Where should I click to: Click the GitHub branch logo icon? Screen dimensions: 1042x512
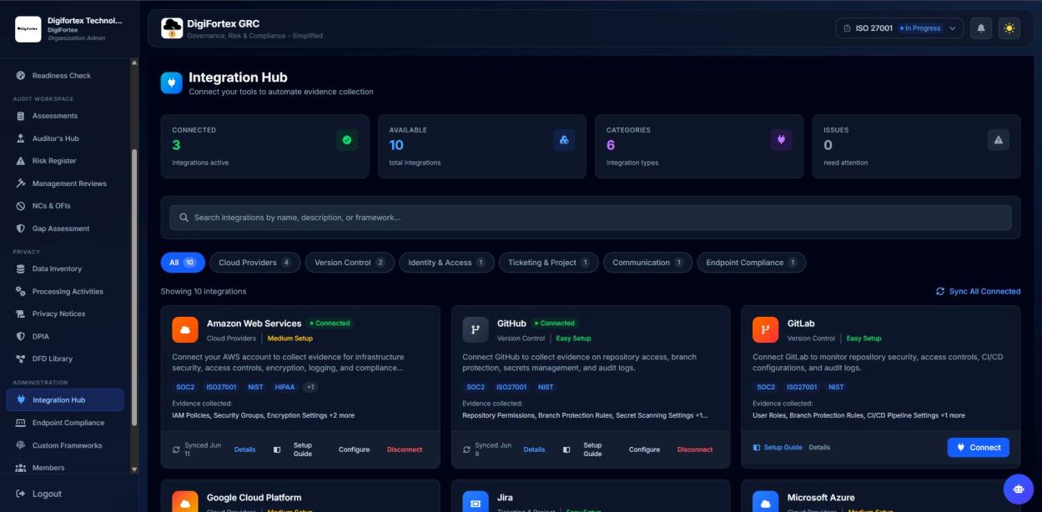click(476, 329)
